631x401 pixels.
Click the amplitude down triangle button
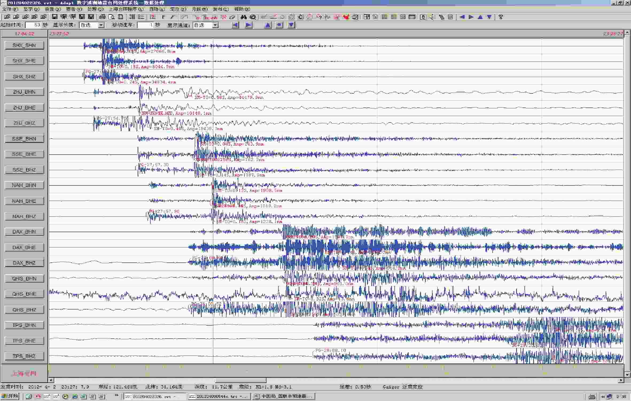(291, 25)
